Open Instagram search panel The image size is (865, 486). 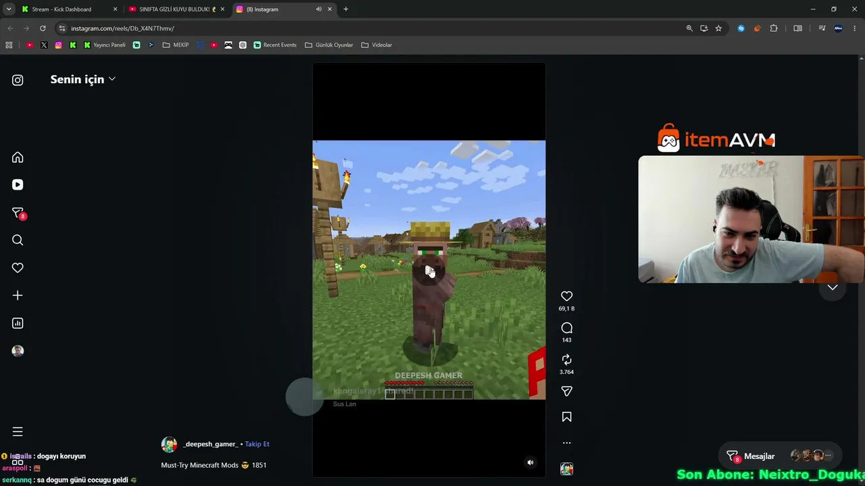click(18, 240)
